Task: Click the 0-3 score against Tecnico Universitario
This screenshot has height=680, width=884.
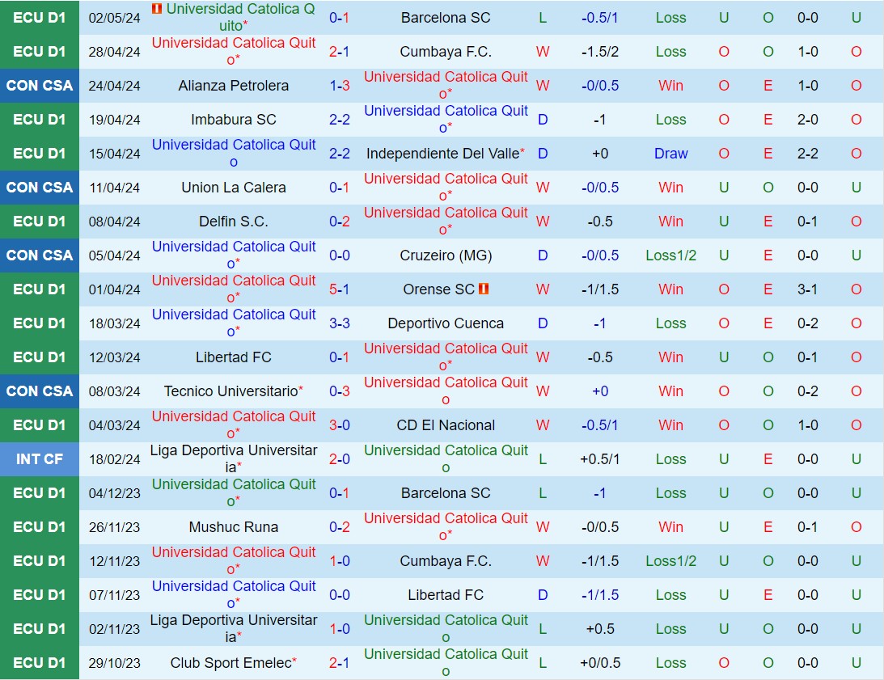Action: coord(339,391)
